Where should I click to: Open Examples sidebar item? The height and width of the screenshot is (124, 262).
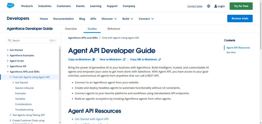click(x=20, y=93)
